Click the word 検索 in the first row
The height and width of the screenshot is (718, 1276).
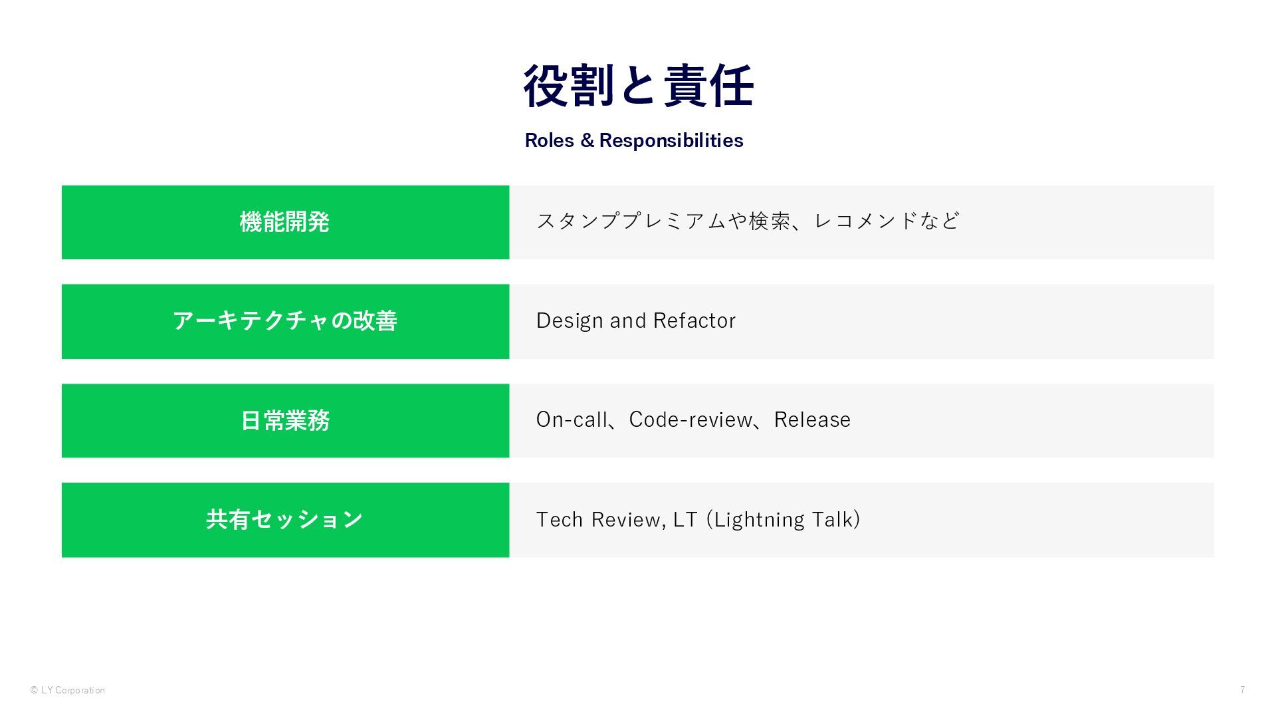coord(770,221)
